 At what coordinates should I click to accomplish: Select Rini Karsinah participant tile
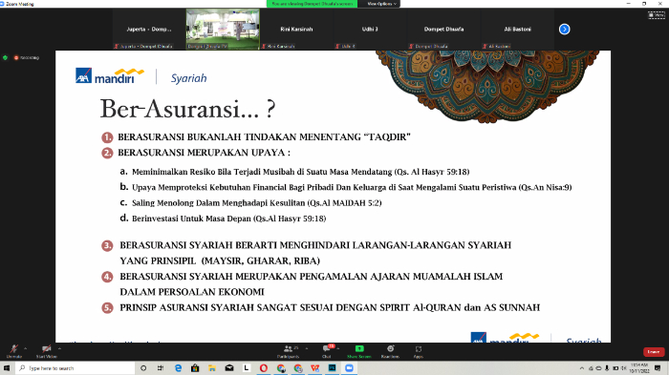tap(296, 29)
